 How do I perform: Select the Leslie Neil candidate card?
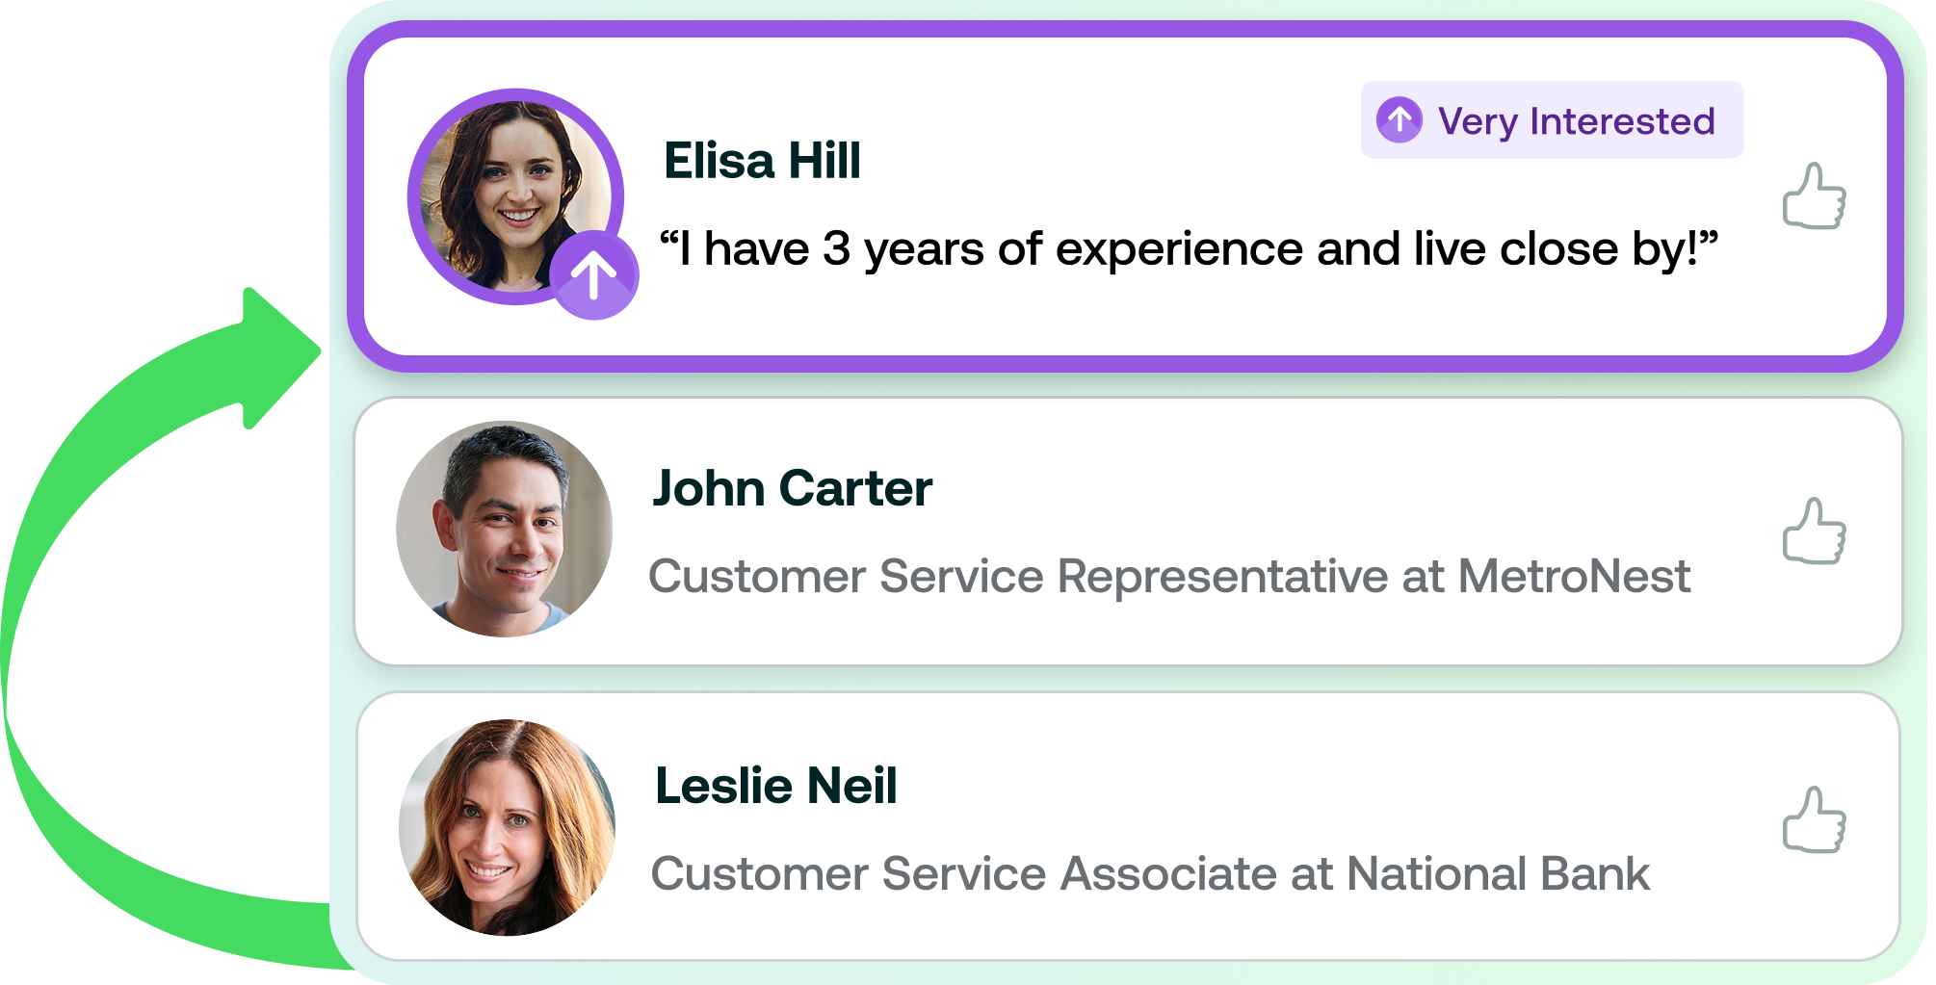pos(1128,826)
